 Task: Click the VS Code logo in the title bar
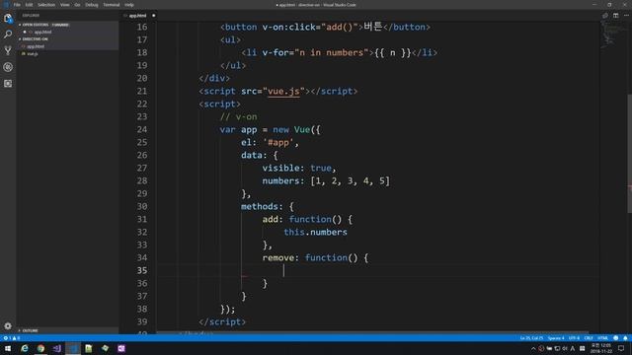point(6,5)
